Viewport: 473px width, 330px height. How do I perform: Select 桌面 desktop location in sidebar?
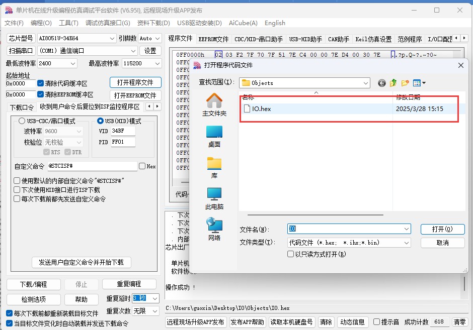(214, 137)
